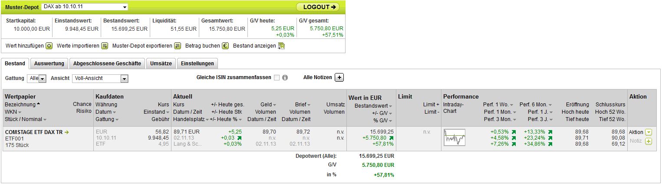This screenshot has width=662, height=185.
Task: Click the info icon beside ISIN checkbox
Action: click(x=285, y=78)
